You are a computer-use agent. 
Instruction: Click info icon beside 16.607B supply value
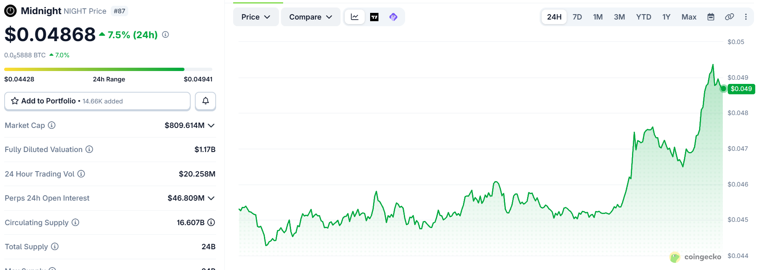pyautogui.click(x=211, y=222)
